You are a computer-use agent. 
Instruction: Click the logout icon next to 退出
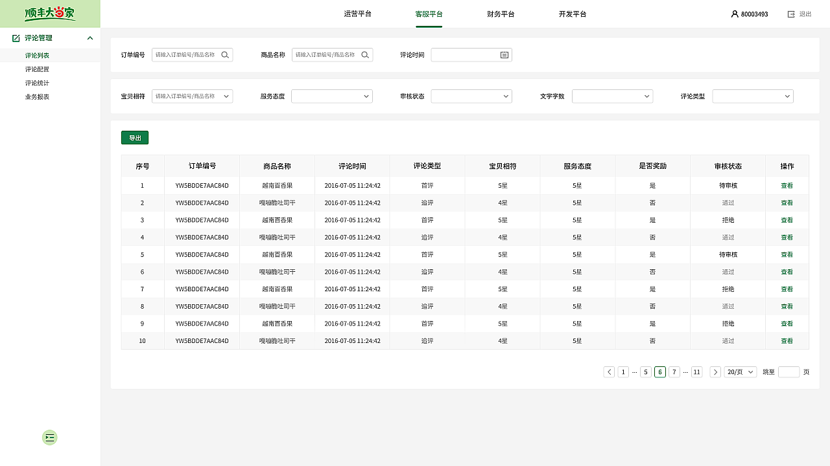(791, 14)
